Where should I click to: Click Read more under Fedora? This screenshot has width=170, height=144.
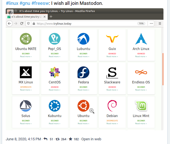click(83, 90)
